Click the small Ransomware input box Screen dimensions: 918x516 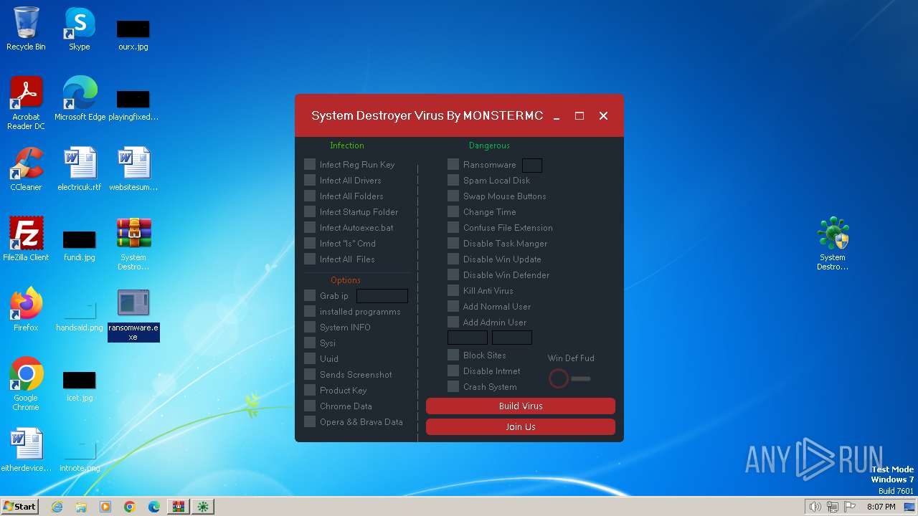pyautogui.click(x=532, y=166)
